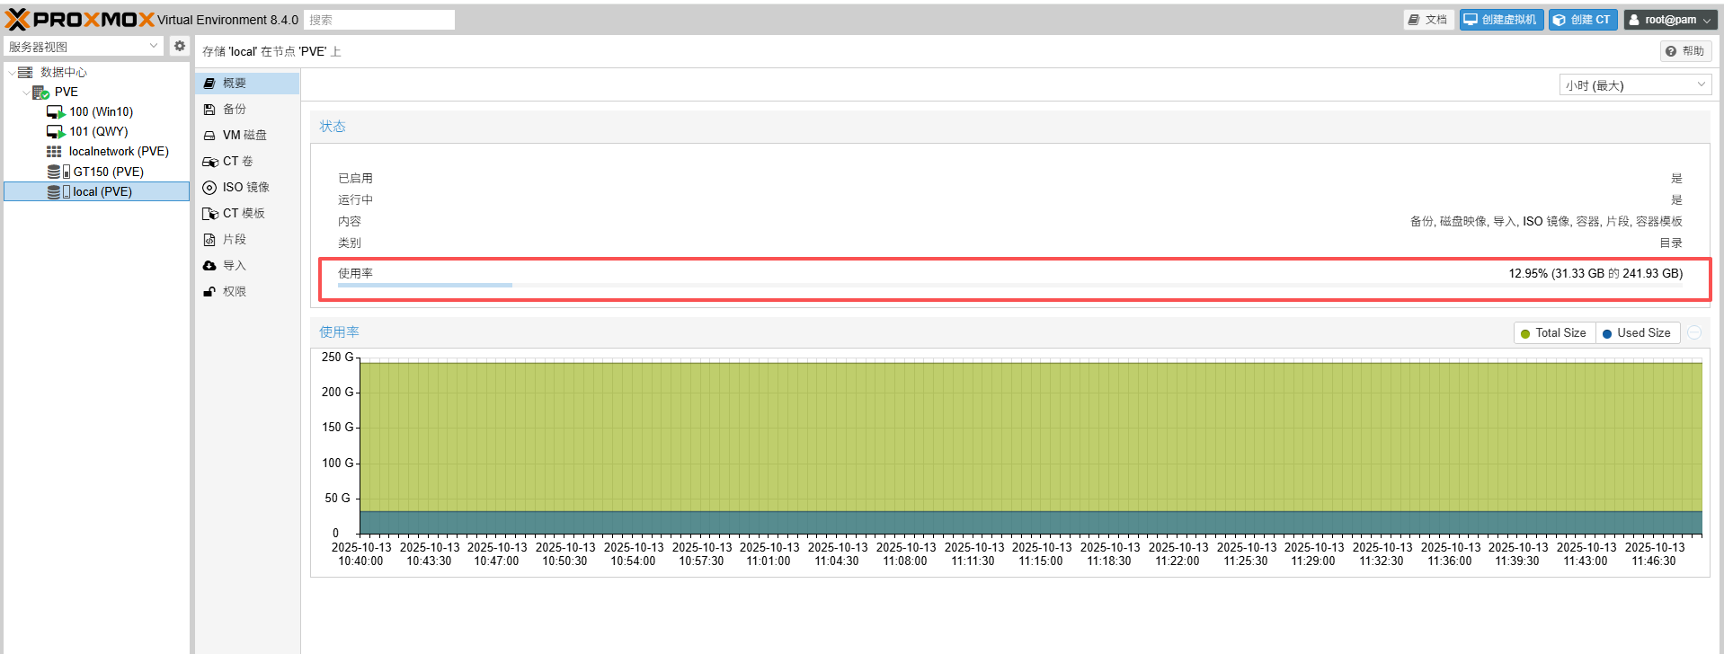Screen dimensions: 1724x654
Task: Click the localnetwork grid icon
Action: tap(54, 152)
